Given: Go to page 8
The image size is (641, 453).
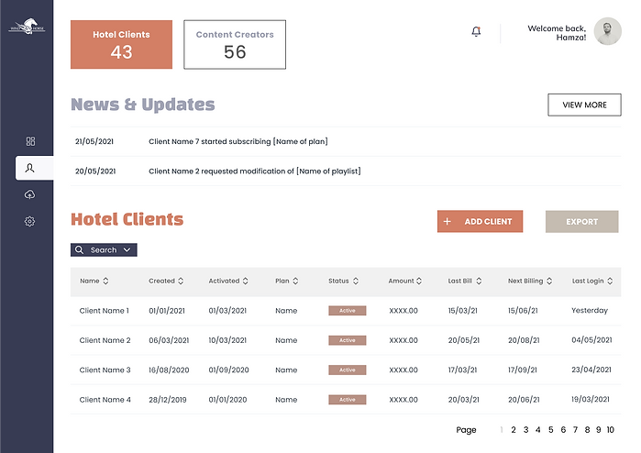Looking at the screenshot, I should tap(587, 430).
